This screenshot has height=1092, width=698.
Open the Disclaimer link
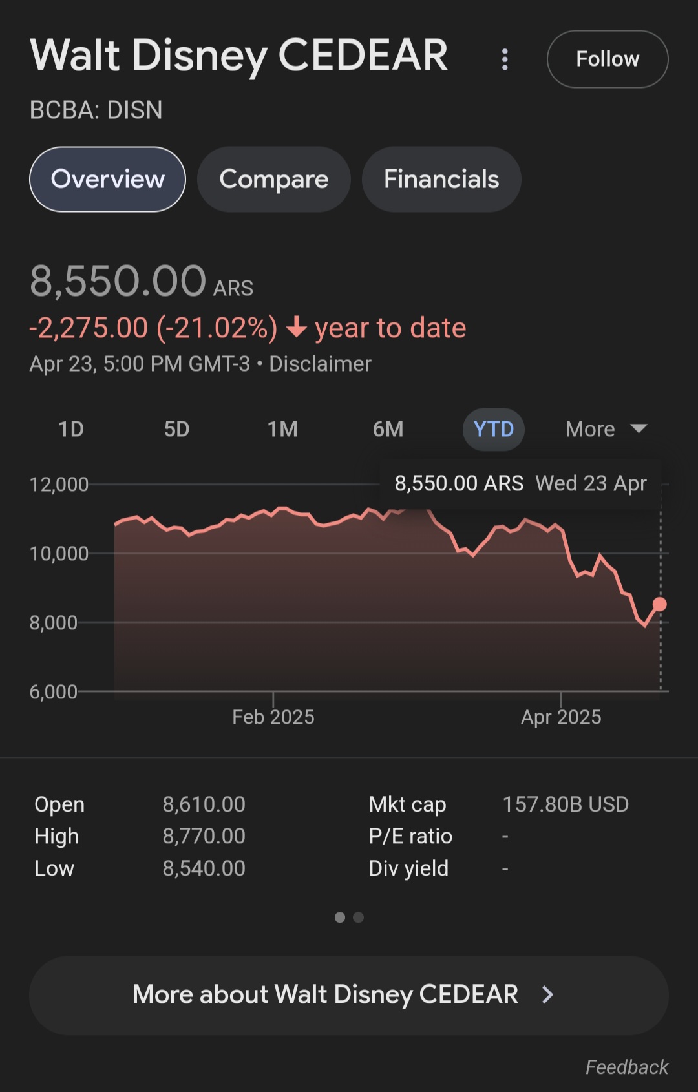tap(320, 364)
